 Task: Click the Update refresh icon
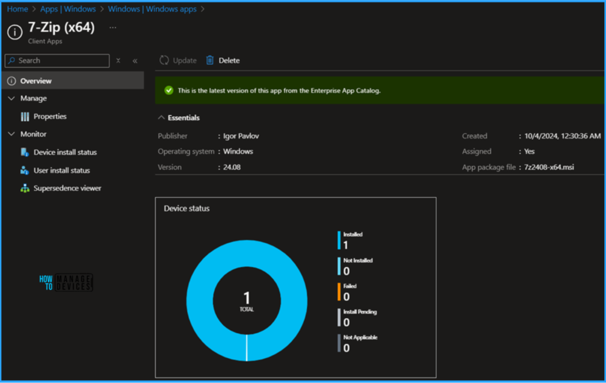tap(165, 60)
